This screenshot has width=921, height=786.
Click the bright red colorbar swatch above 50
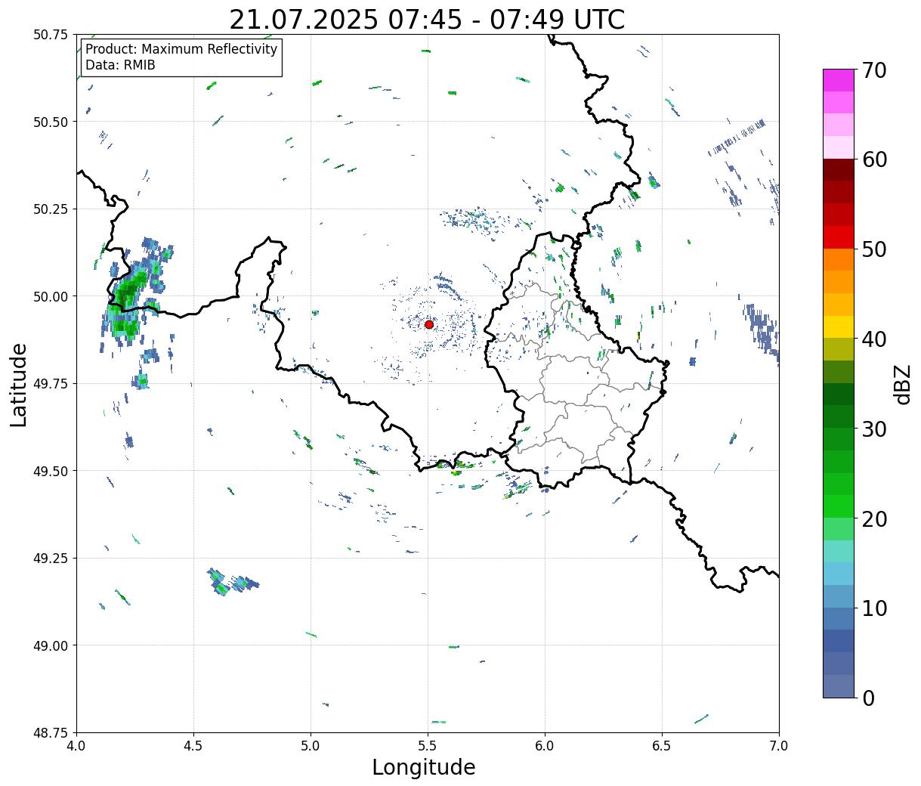(x=839, y=237)
